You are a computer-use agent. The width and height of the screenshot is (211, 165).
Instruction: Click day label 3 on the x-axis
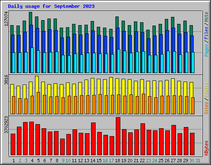[26, 160]
